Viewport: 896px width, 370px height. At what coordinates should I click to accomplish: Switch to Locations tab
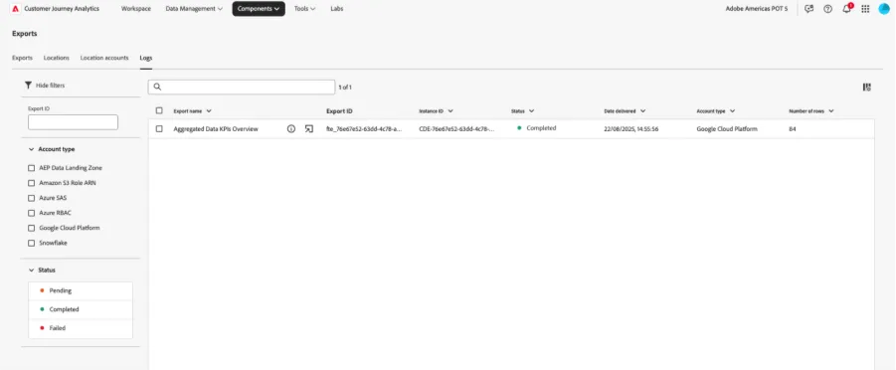(x=56, y=58)
